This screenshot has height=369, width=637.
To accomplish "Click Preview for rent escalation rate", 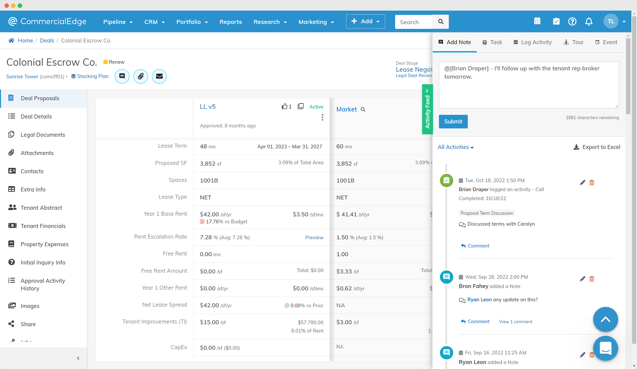I will click(x=314, y=238).
